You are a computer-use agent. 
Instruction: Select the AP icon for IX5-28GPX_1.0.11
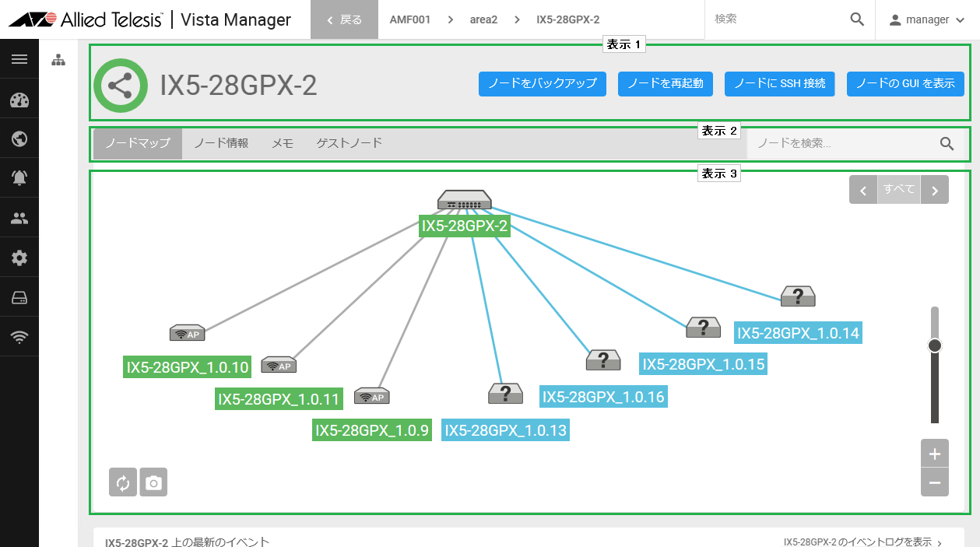279,365
